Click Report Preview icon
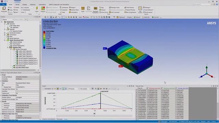Screen dimensions: 219x123 130,10
